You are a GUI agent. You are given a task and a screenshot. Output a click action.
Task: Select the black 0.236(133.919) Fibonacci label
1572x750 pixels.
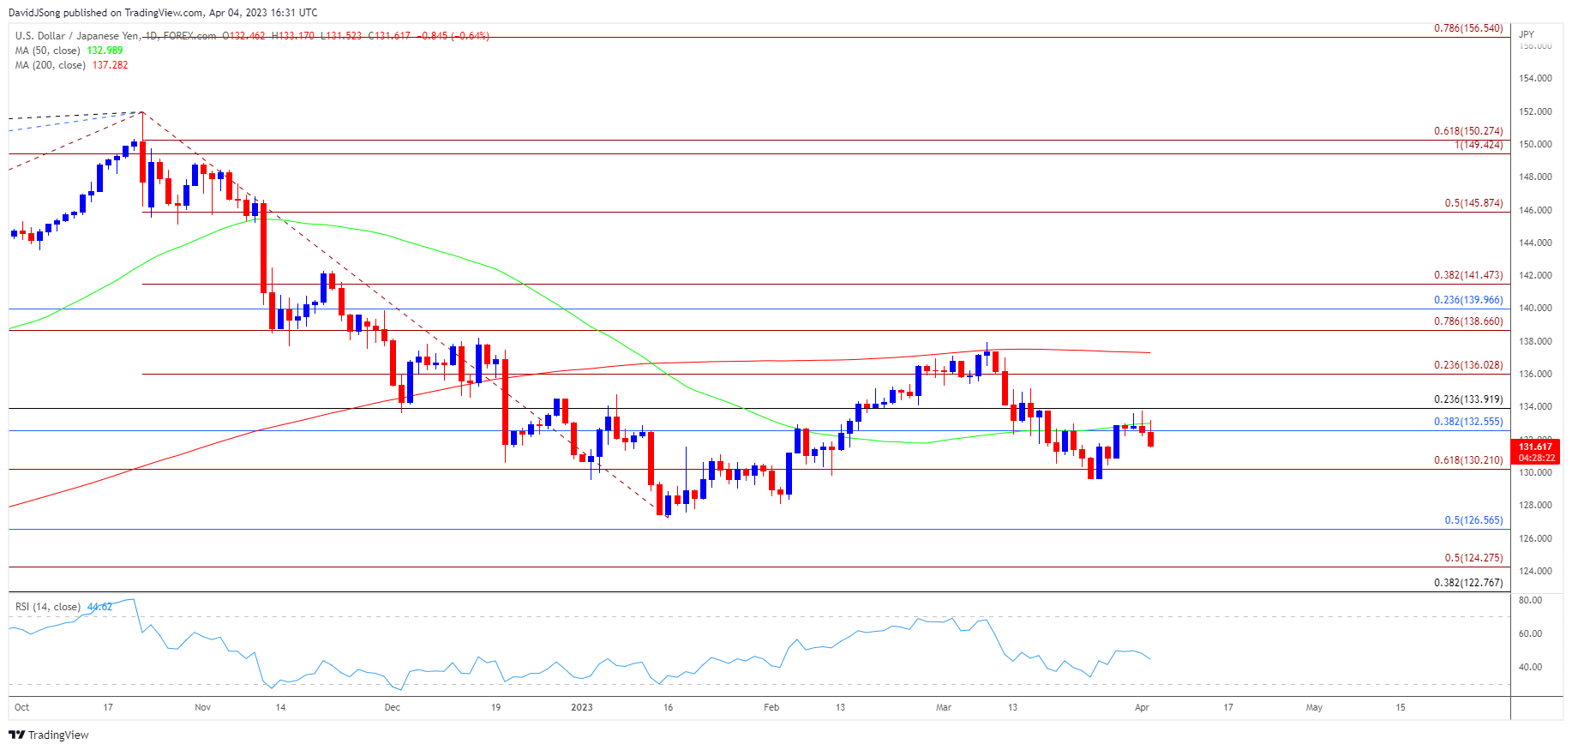click(1468, 399)
